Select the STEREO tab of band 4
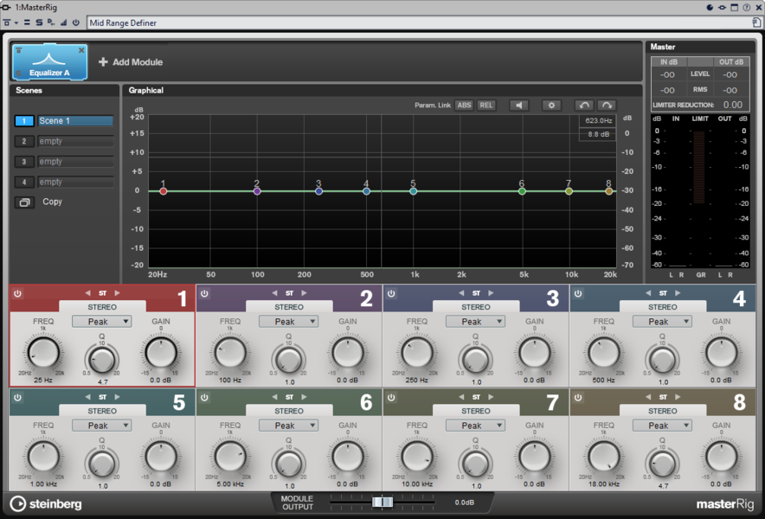 pyautogui.click(x=663, y=307)
